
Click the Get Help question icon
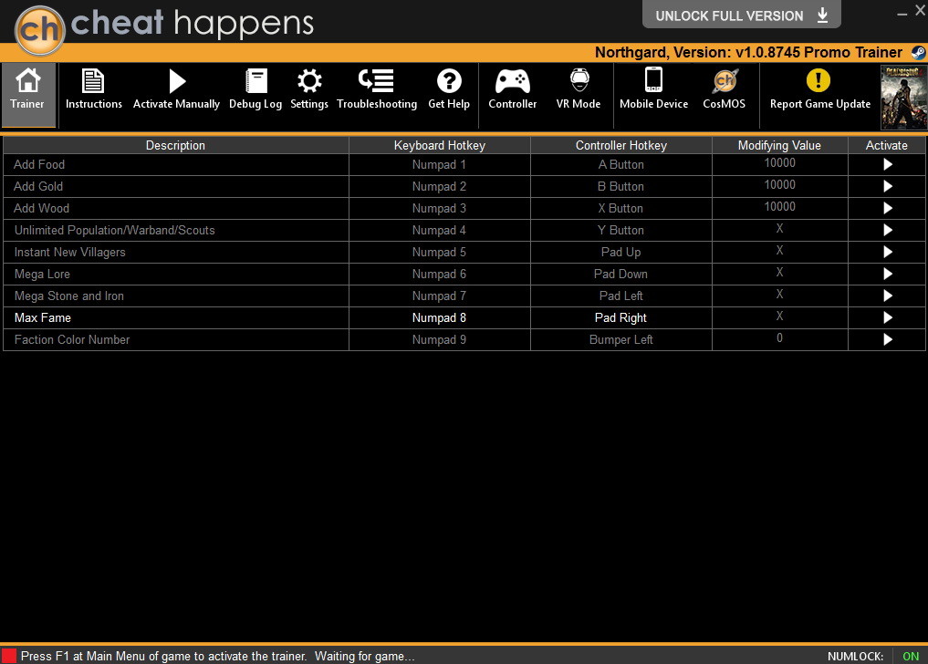pos(449,81)
